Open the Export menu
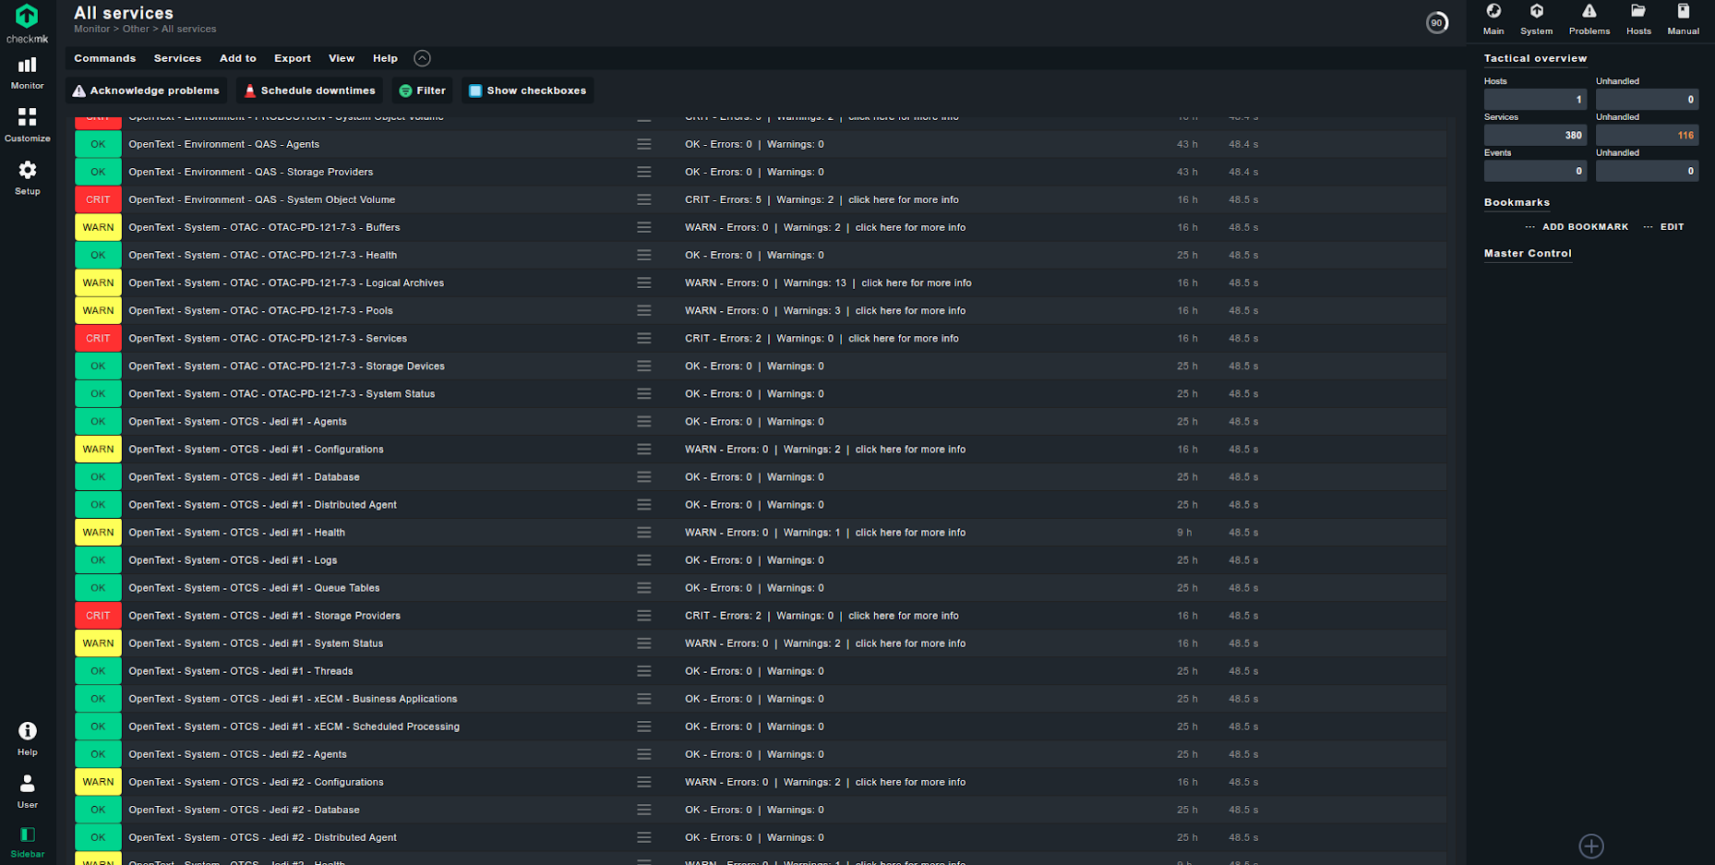 pos(292,58)
